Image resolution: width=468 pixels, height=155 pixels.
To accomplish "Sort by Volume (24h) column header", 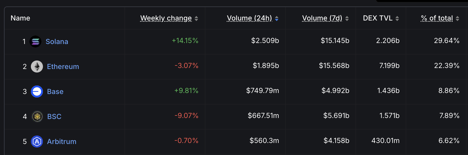I will coord(249,18).
